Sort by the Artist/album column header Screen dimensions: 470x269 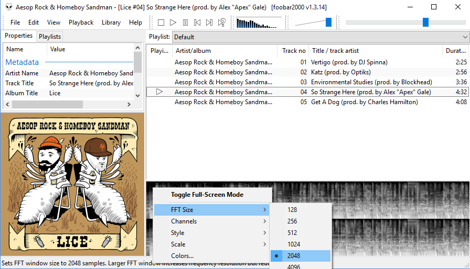pyautogui.click(x=225, y=51)
